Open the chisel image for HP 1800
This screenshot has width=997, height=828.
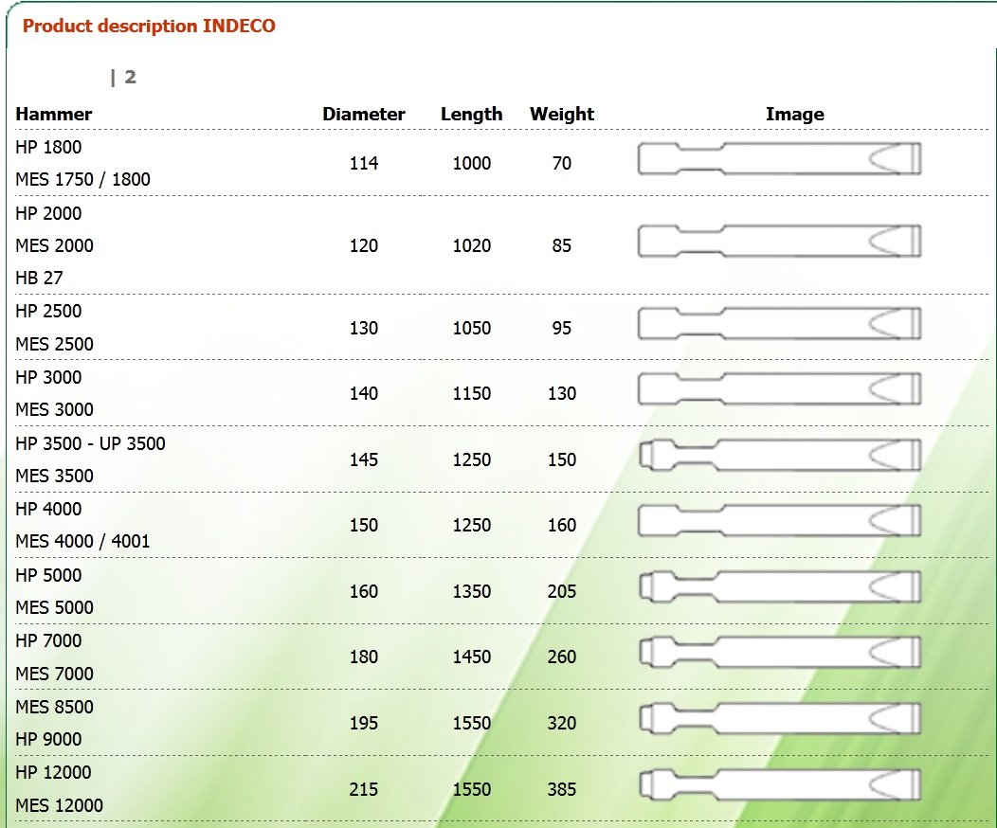pyautogui.click(x=780, y=159)
